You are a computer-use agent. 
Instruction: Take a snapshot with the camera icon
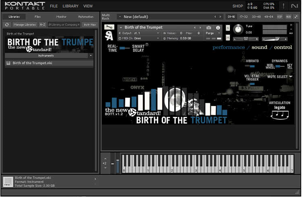click(x=209, y=28)
